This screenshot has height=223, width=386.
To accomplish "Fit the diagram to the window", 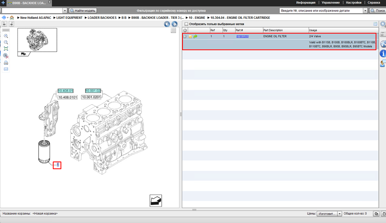I will click(6, 49).
